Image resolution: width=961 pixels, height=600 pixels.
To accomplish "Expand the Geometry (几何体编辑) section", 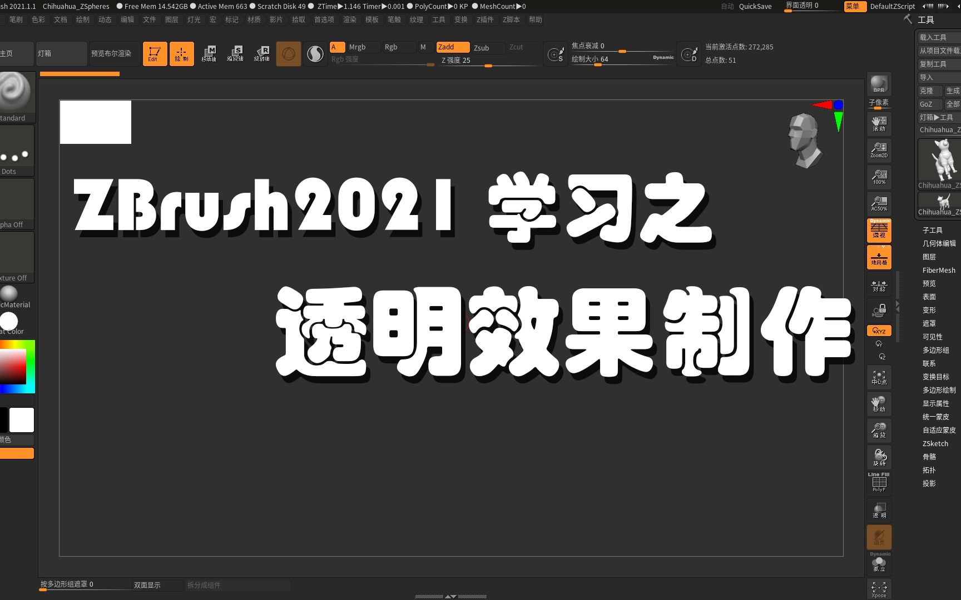I will coord(939,243).
